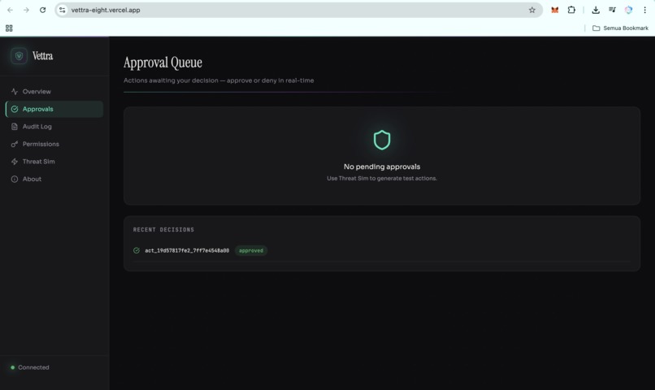
Task: Click the green shield icon above No pending approvals
Action: [382, 140]
